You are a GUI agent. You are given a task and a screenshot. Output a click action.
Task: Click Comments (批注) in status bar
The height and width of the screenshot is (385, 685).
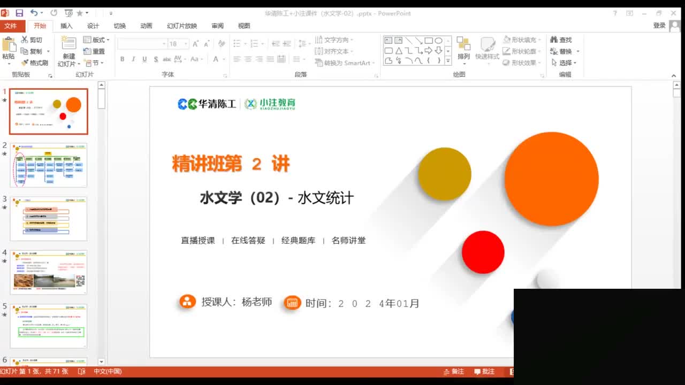[x=484, y=371]
